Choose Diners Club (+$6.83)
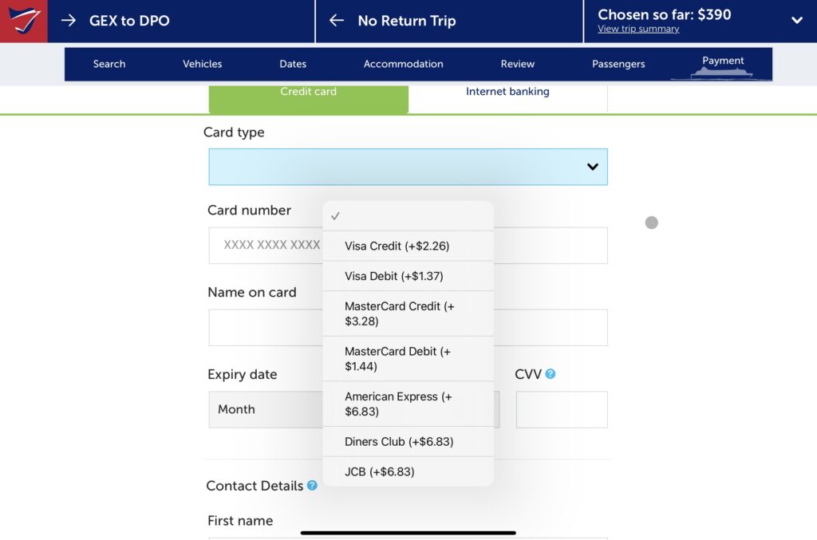Viewport: 817px width, 540px height. coord(408,442)
